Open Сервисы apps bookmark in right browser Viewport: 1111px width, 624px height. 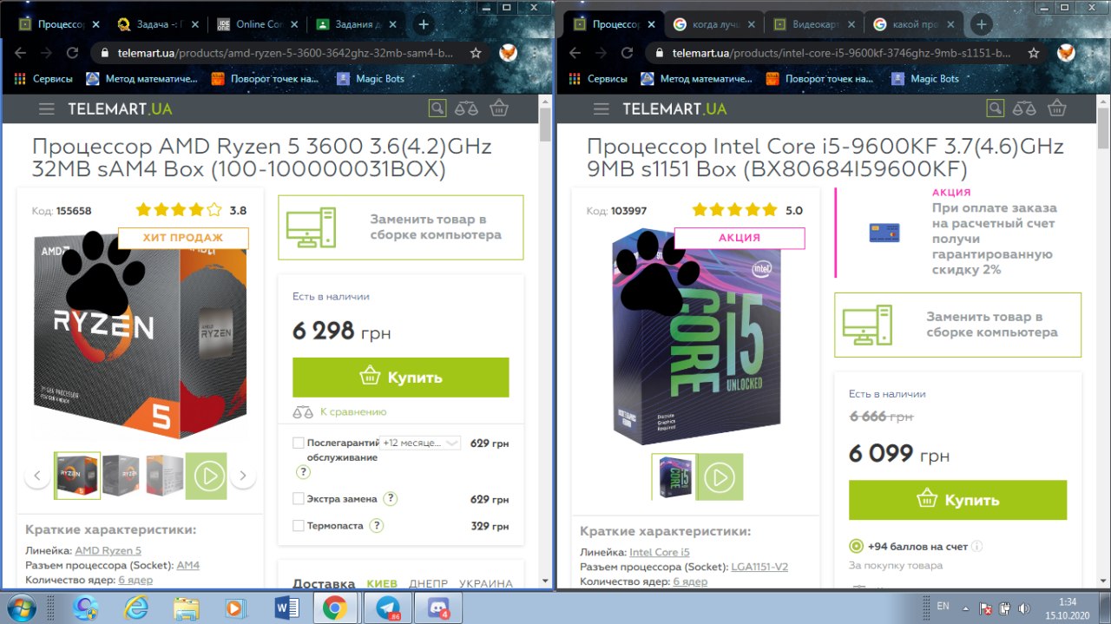click(599, 78)
